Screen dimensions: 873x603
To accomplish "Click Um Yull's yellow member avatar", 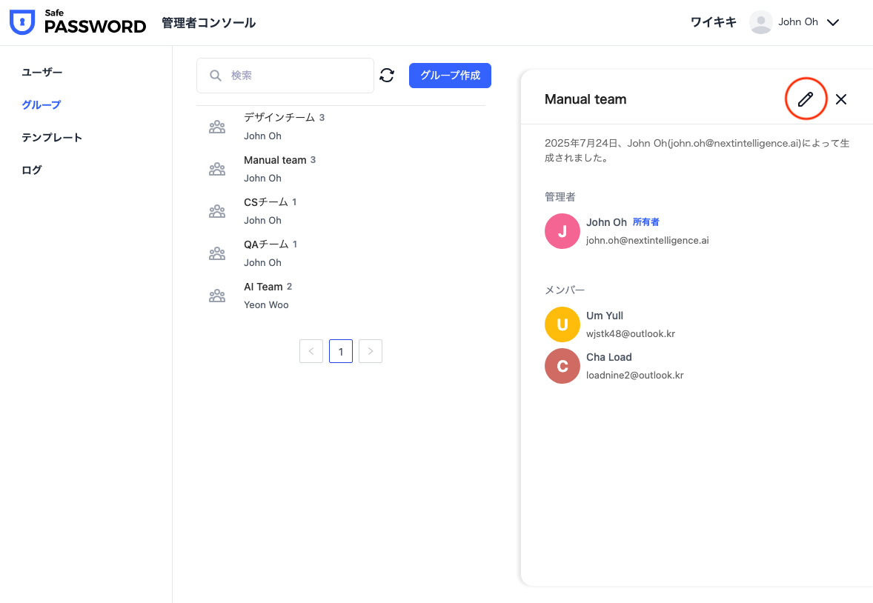I will click(562, 324).
